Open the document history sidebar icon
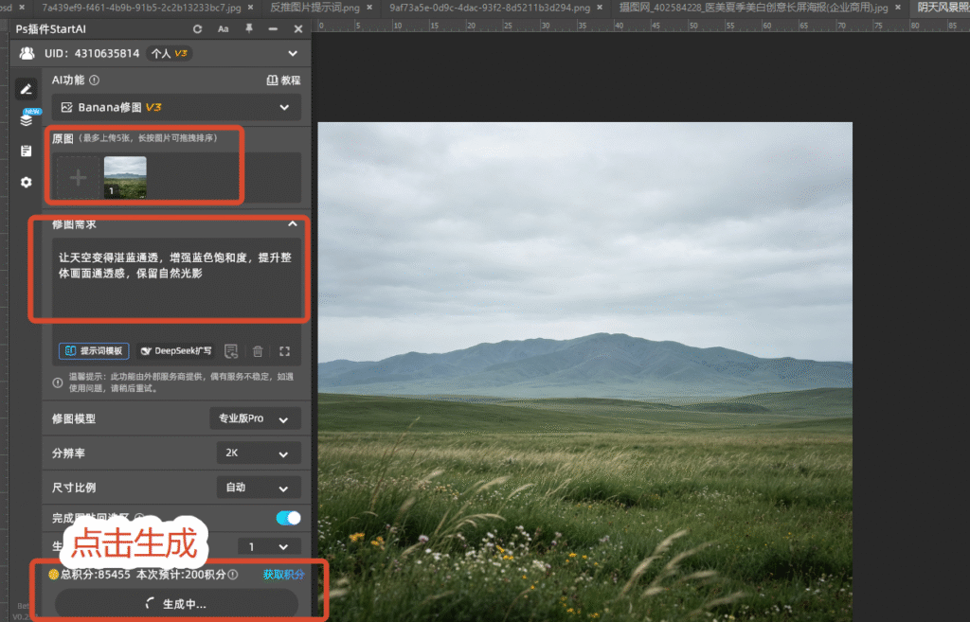This screenshot has width=970, height=622. point(26,151)
